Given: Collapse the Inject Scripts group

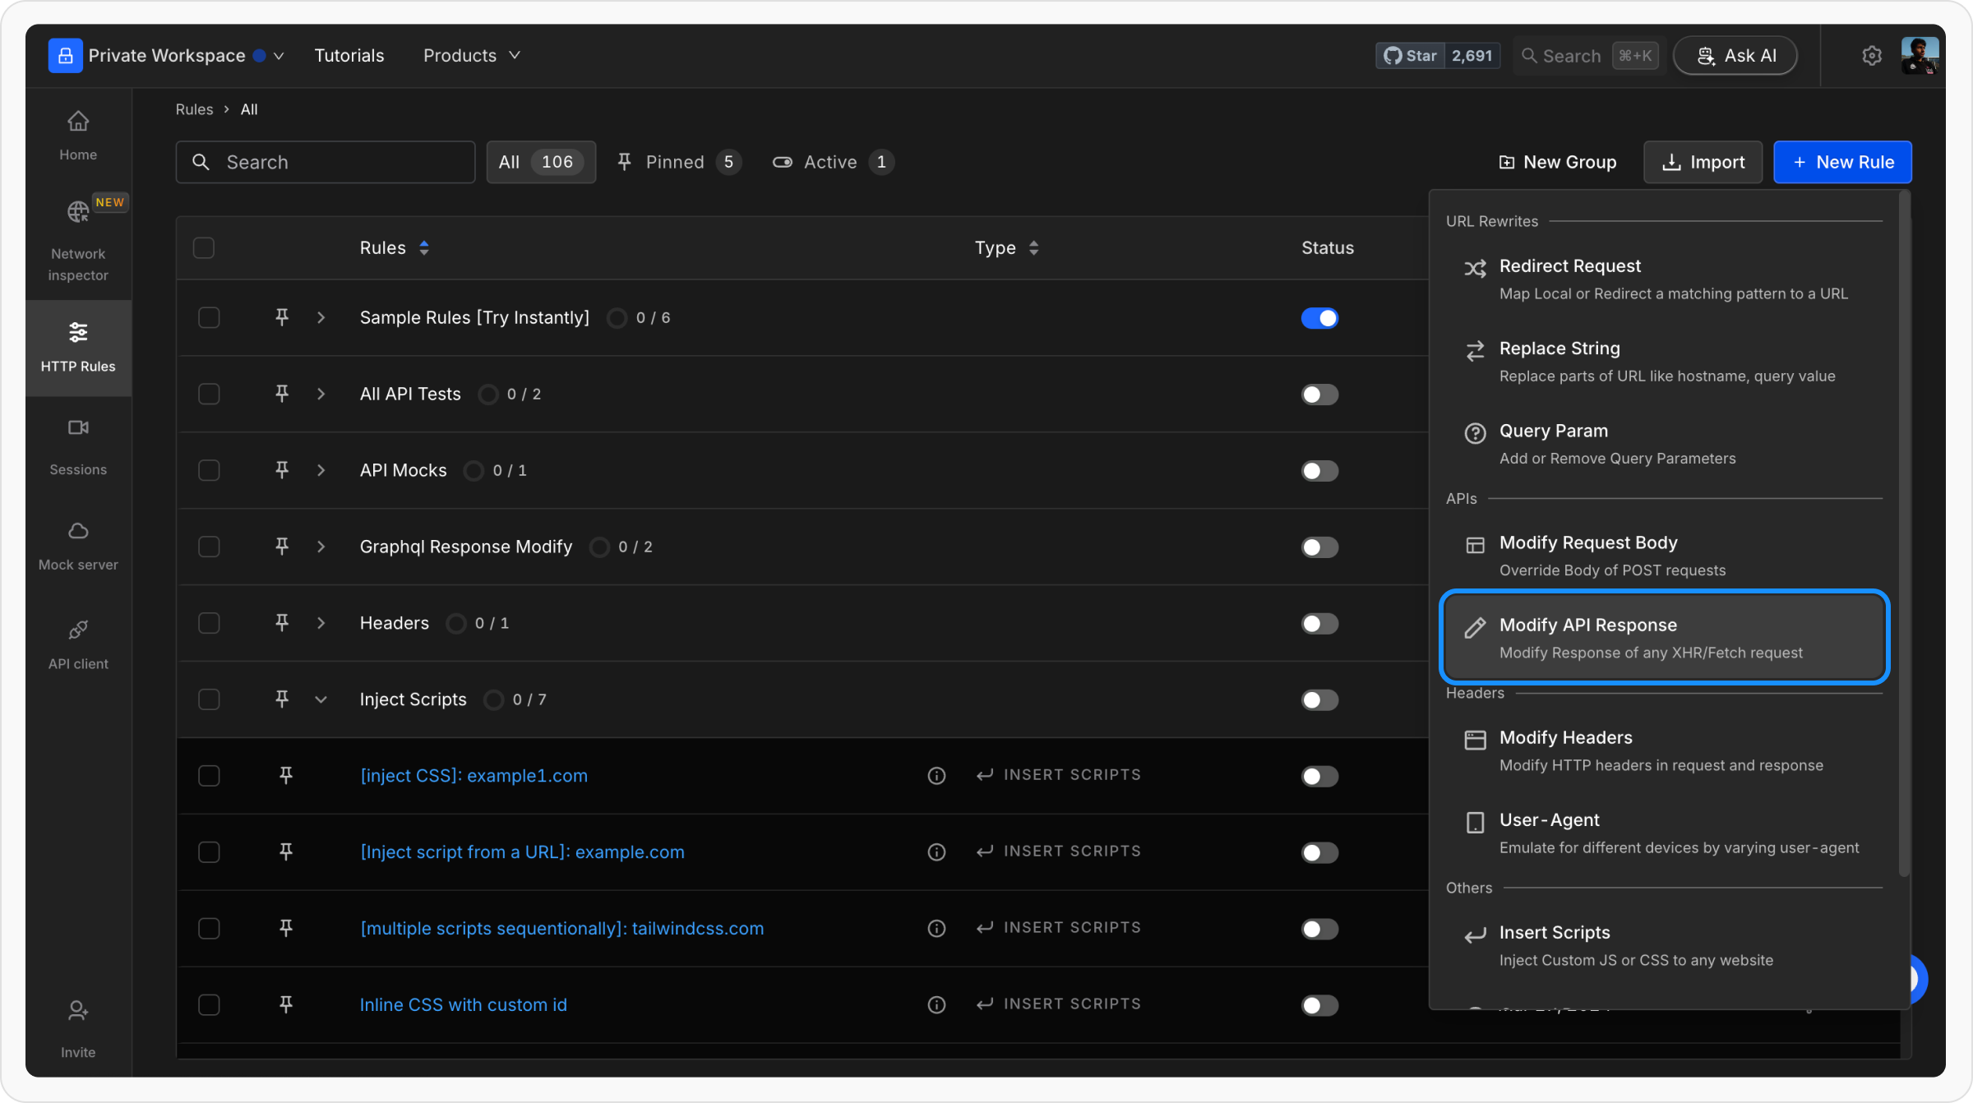Looking at the screenshot, I should (321, 700).
